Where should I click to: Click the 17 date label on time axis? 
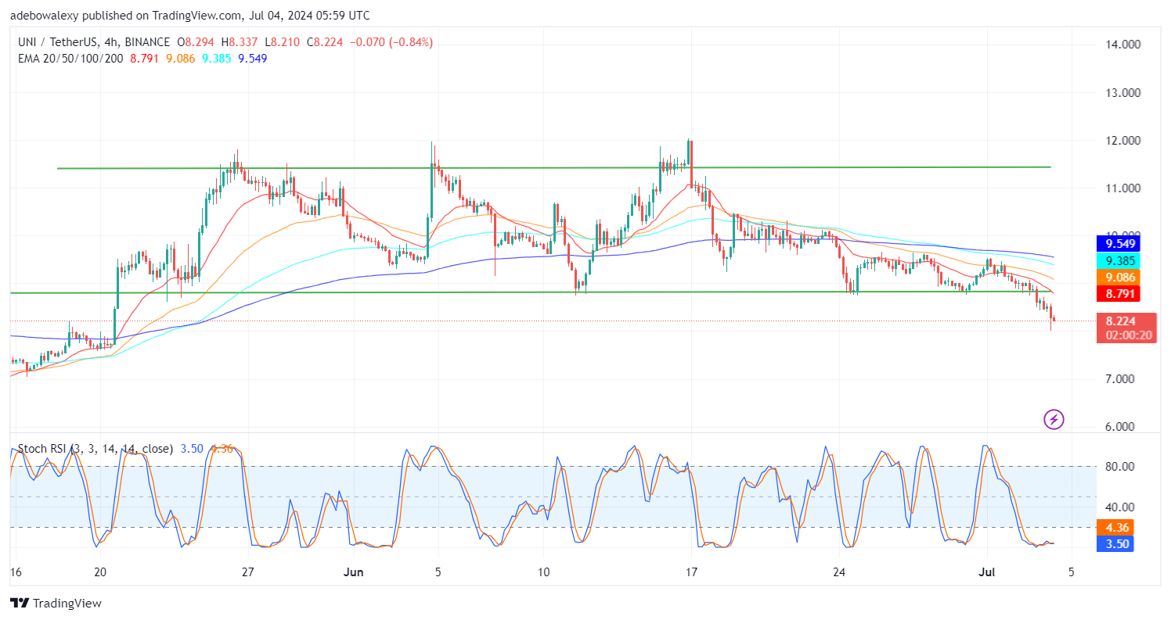click(690, 572)
